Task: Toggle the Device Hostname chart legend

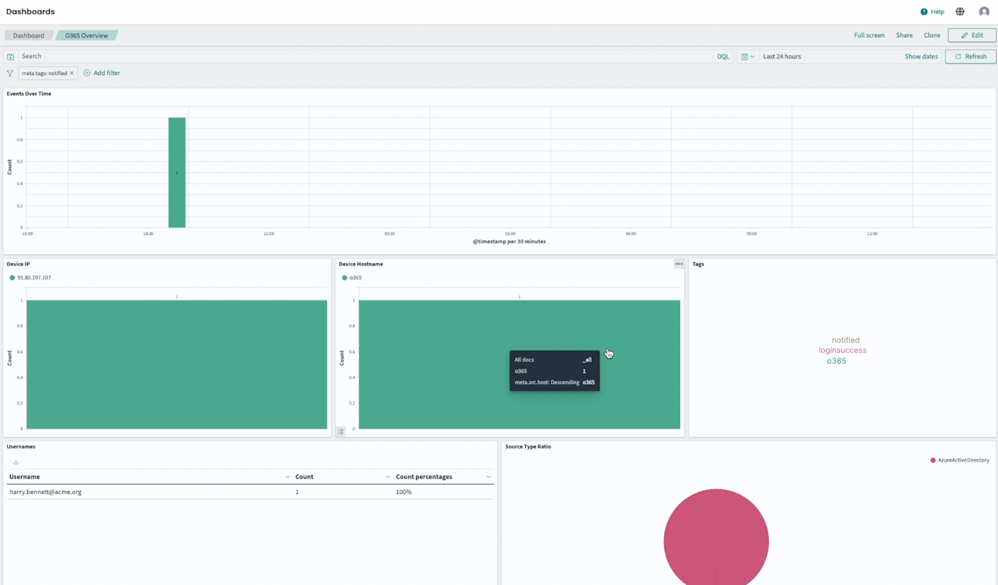Action: pyautogui.click(x=341, y=432)
